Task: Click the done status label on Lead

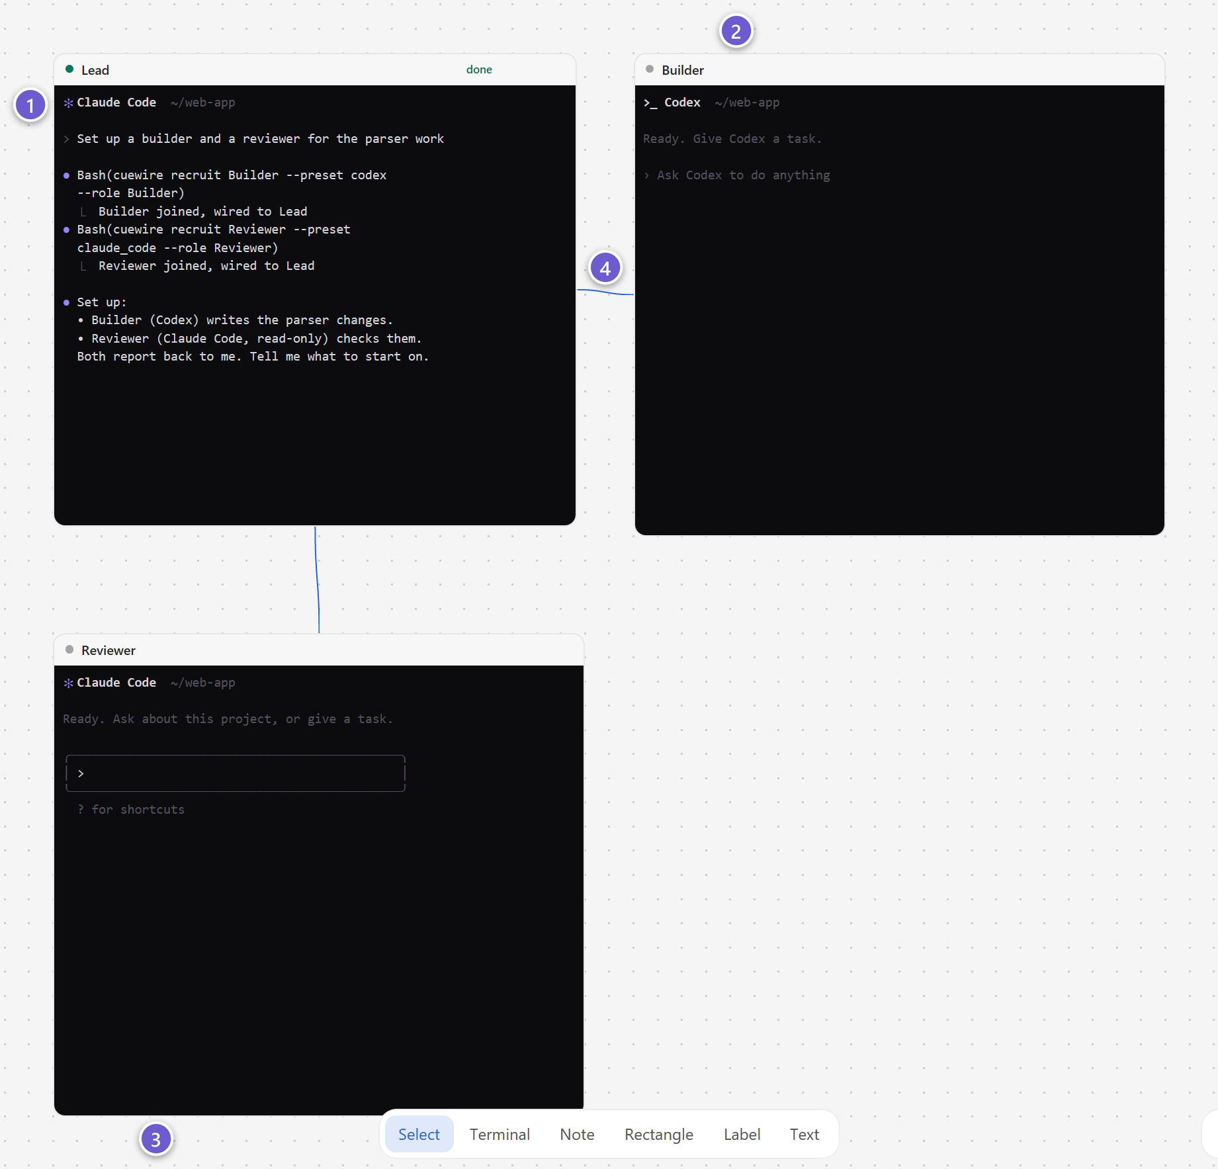Action: (479, 69)
